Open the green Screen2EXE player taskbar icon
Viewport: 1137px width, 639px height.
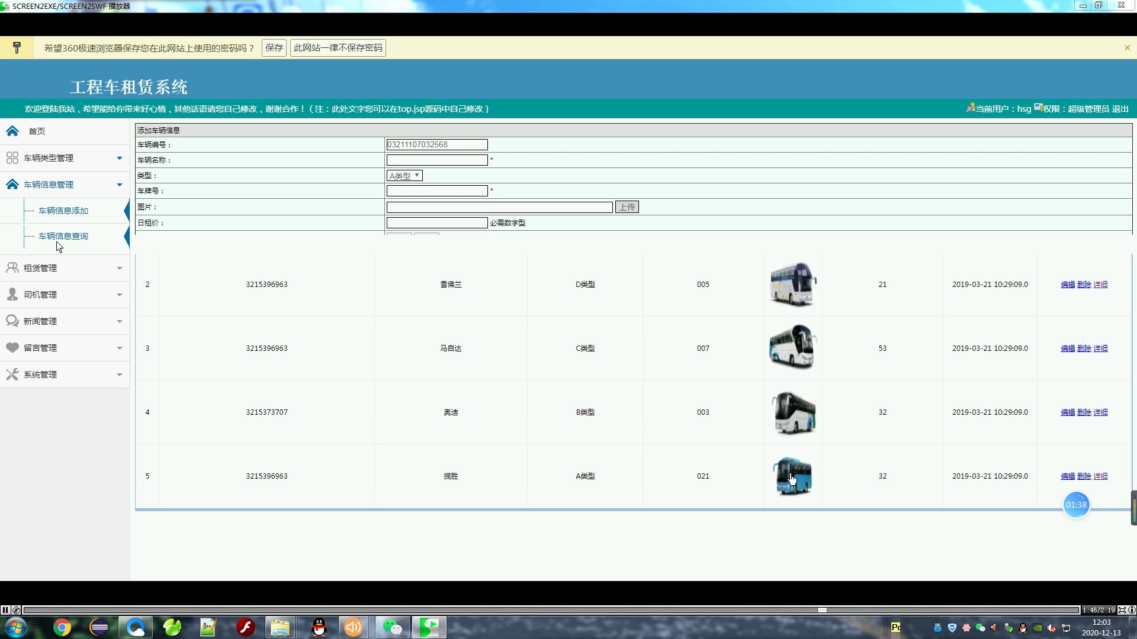(429, 627)
